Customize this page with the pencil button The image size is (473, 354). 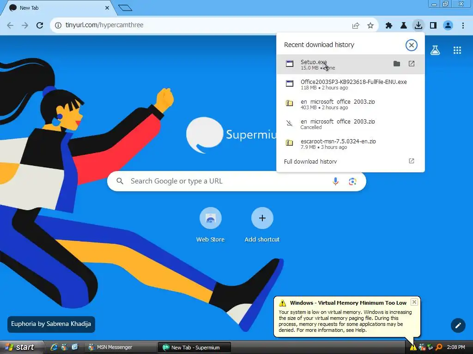[458, 325]
